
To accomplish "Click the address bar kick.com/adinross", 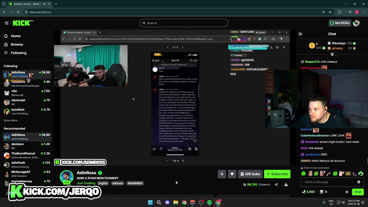I will point(41,12).
